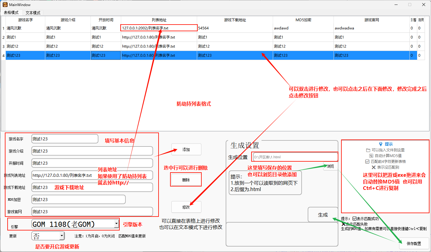Click the 生成 generate button

tap(323, 215)
